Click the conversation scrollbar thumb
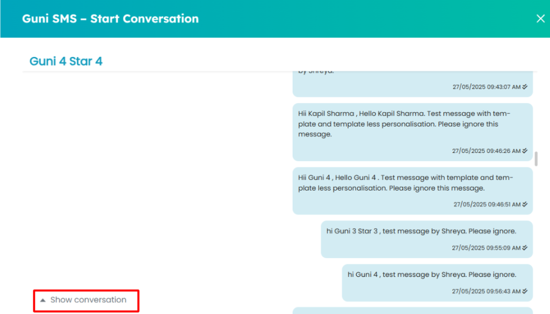This screenshot has width=550, height=314. tap(535, 159)
